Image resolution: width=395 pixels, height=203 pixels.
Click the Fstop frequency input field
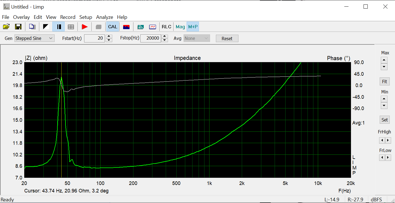150,38
